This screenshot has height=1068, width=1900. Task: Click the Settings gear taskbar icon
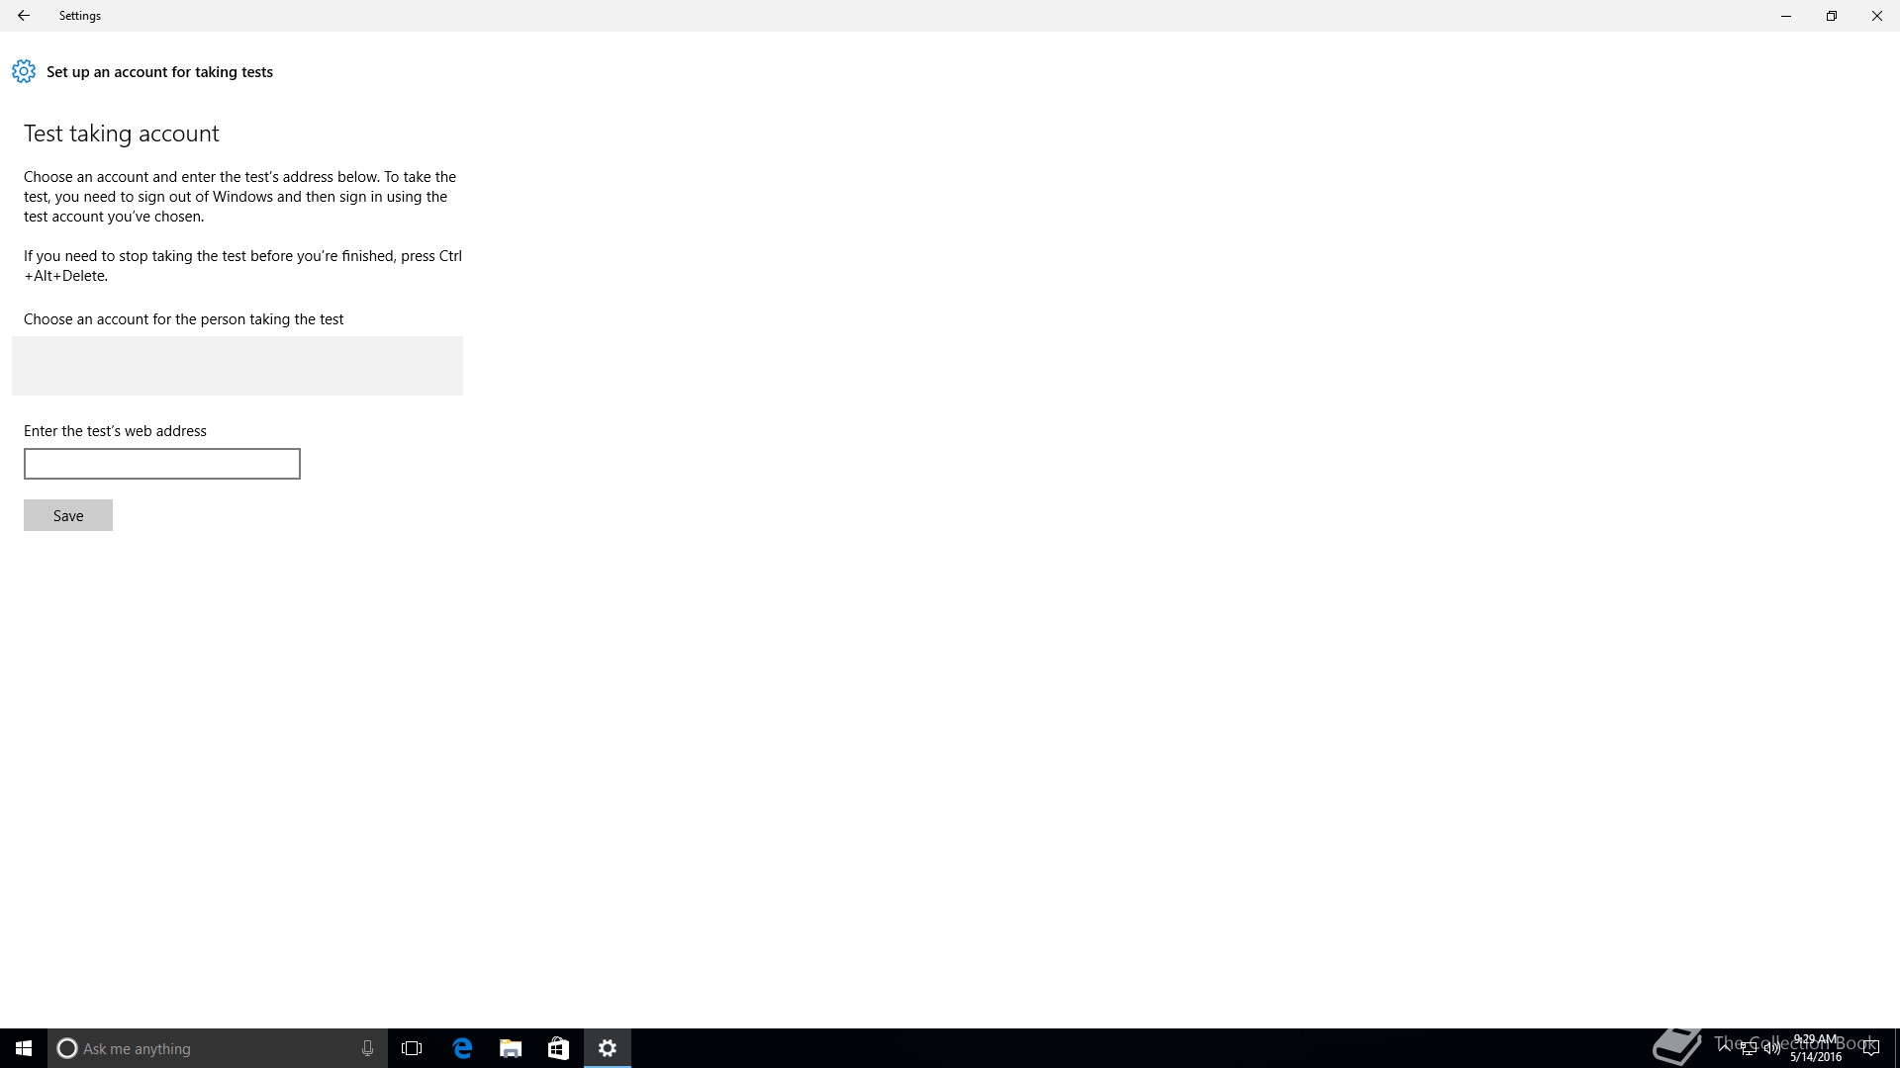[x=608, y=1048]
